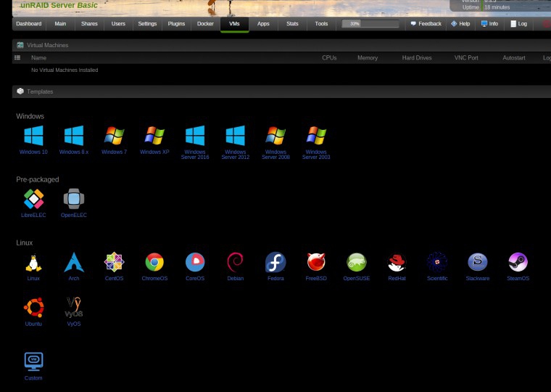The height and width of the screenshot is (392, 551).
Task: Choose the Windows 8.x template icon
Action: tap(74, 136)
